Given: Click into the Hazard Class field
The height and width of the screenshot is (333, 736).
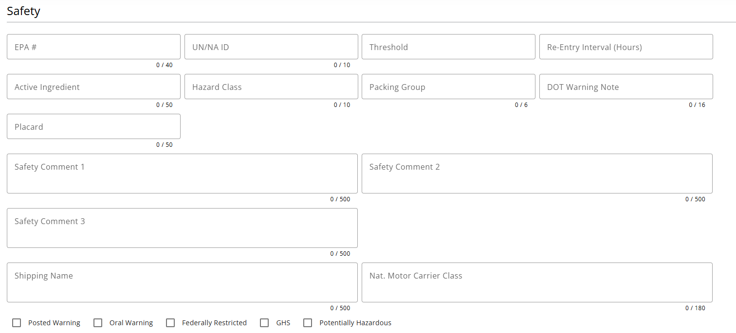Looking at the screenshot, I should coord(271,87).
